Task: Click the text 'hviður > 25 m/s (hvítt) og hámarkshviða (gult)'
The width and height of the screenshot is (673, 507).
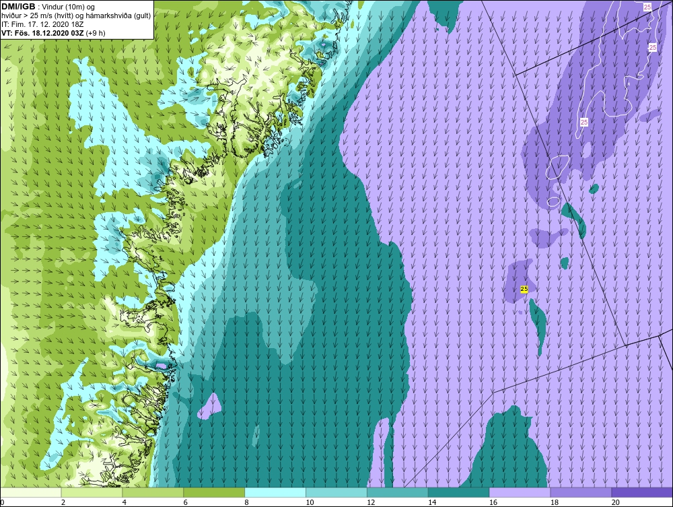Action: point(76,16)
